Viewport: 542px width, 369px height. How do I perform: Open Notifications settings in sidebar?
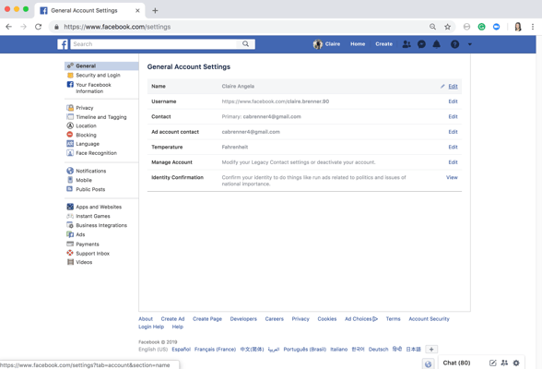(x=91, y=171)
